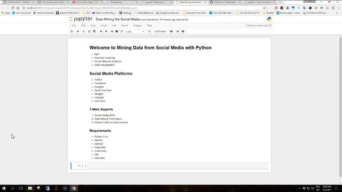This screenshot has width=342, height=192.
Task: Click the Last Checkpoint status text
Action: click(165, 20)
